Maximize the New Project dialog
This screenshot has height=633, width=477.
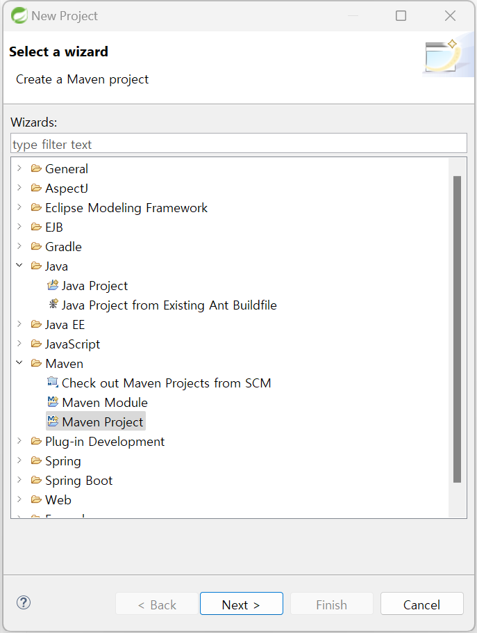(401, 16)
